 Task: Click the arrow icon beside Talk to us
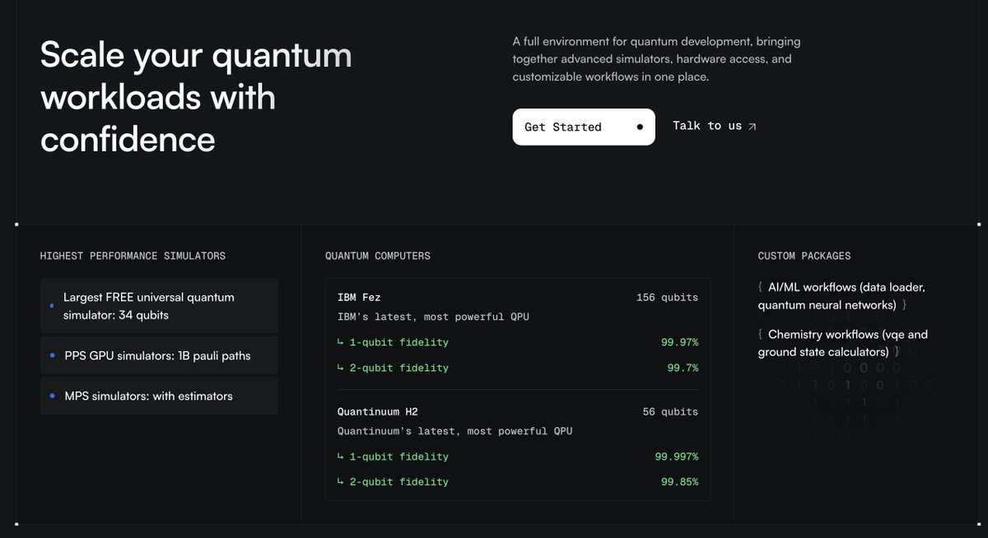(x=751, y=127)
